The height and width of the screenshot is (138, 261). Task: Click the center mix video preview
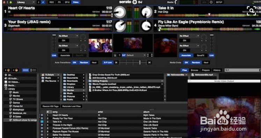coord(133,43)
